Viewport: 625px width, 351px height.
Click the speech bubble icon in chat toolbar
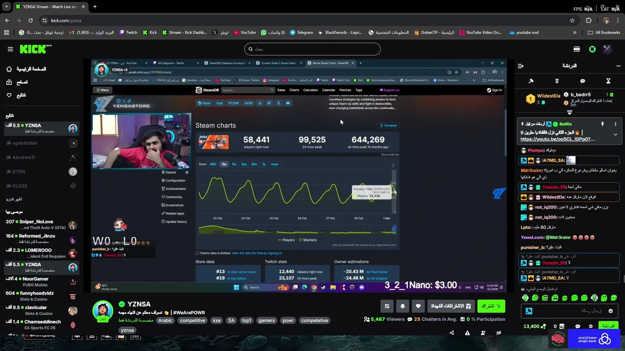point(583,81)
